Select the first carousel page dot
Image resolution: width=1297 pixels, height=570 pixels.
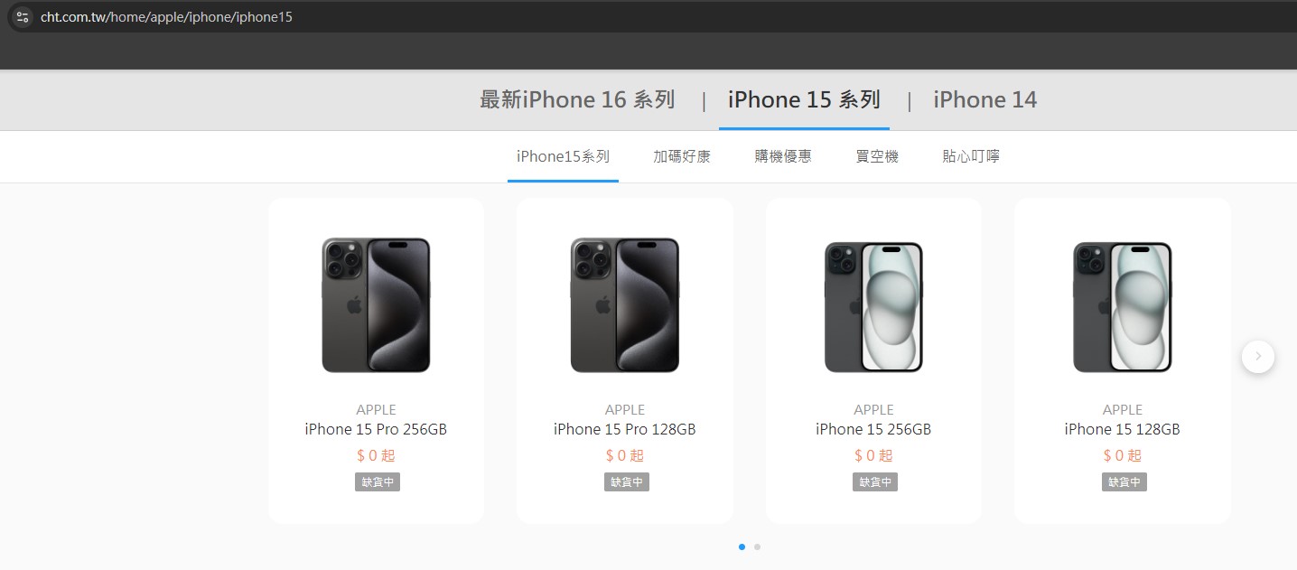pos(742,547)
